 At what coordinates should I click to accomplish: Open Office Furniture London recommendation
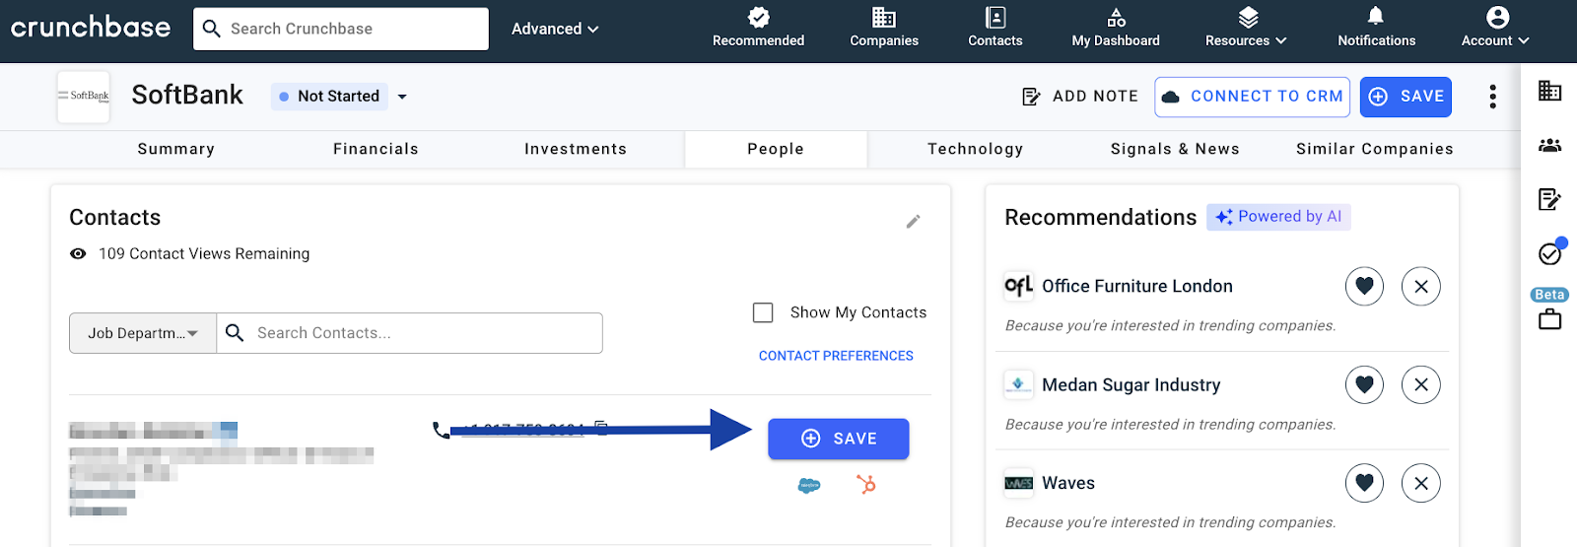(x=1137, y=286)
